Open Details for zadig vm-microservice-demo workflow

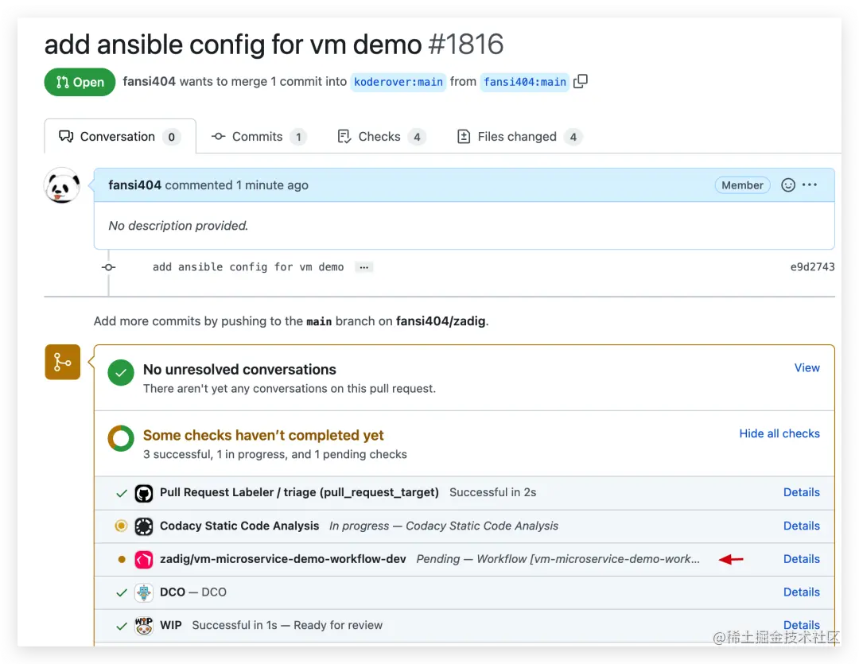point(802,559)
